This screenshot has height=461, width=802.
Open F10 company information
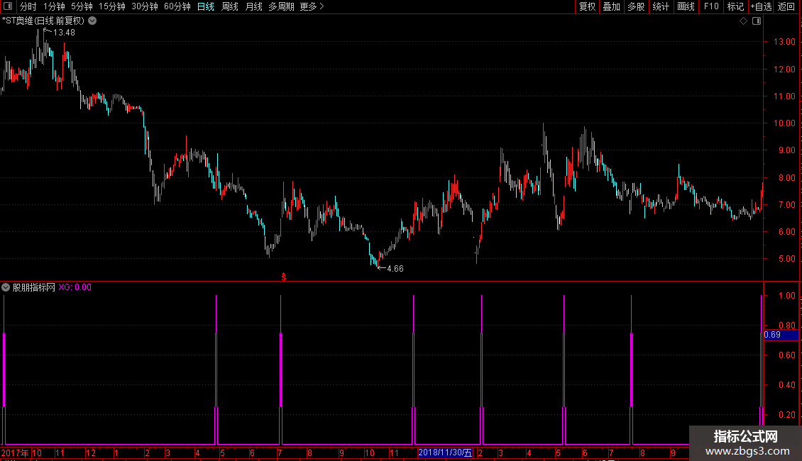[711, 6]
